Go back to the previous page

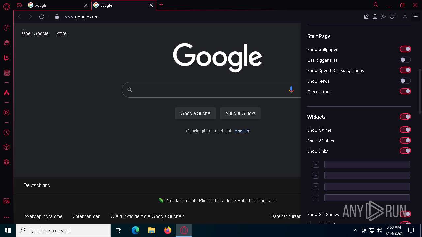(19, 17)
